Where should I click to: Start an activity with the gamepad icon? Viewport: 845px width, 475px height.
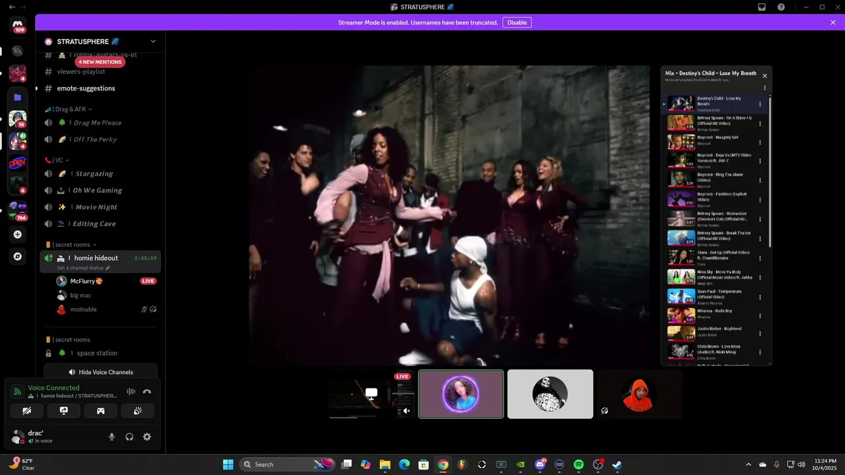point(101,410)
